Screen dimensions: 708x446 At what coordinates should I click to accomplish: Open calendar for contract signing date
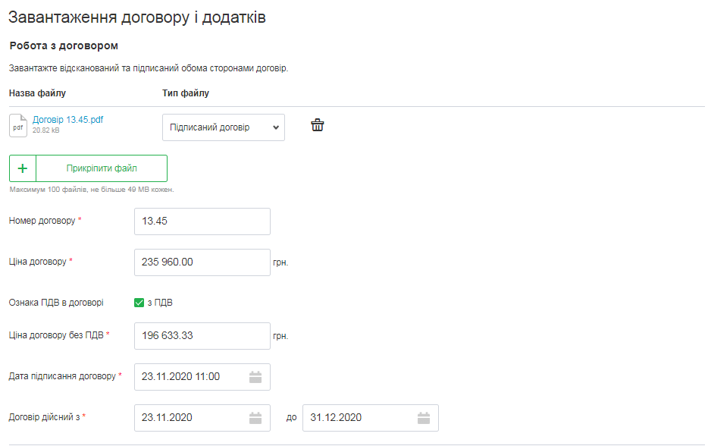coord(255,377)
